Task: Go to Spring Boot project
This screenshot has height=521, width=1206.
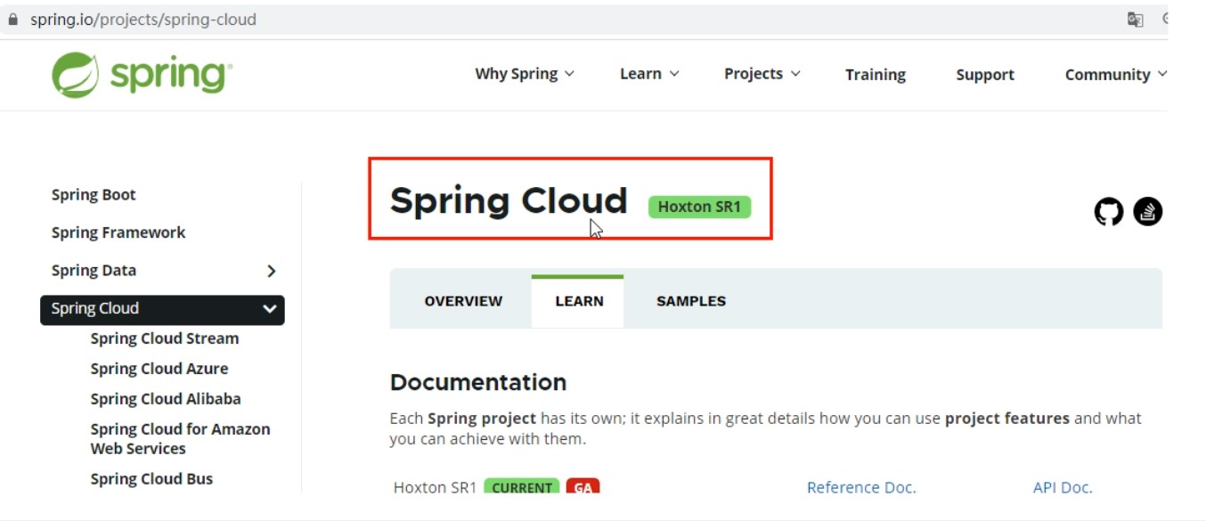Action: click(x=94, y=195)
